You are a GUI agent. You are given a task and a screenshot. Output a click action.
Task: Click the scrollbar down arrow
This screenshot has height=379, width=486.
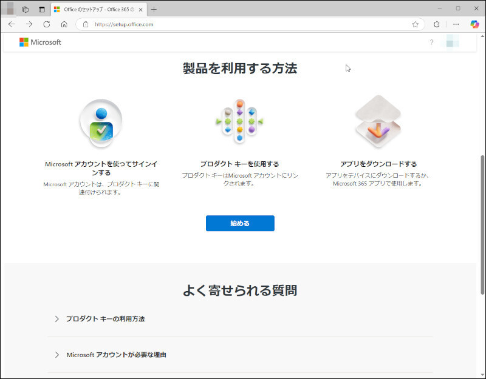[x=482, y=376]
